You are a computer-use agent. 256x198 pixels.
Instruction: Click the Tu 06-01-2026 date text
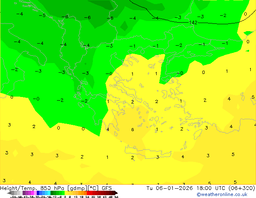tap(170, 188)
